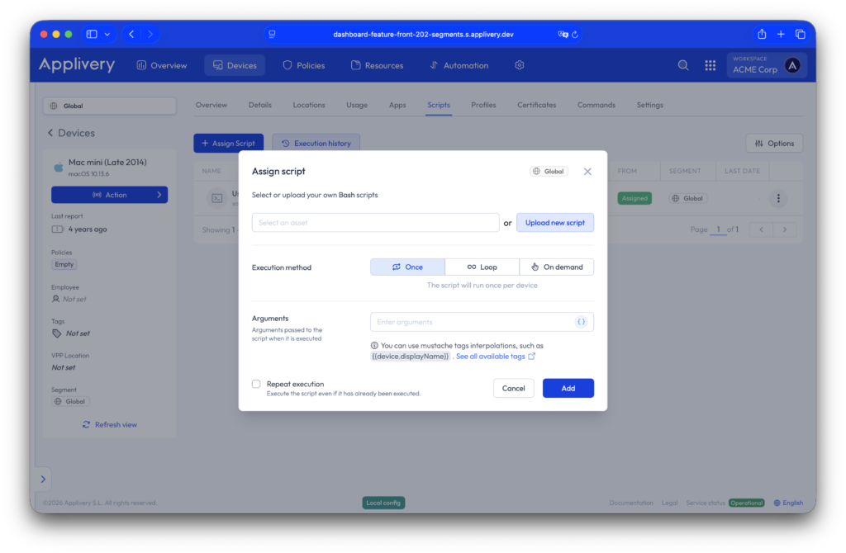The image size is (846, 553).
Task: Click the Refresh view icon in the sidebar
Action: (x=86, y=424)
